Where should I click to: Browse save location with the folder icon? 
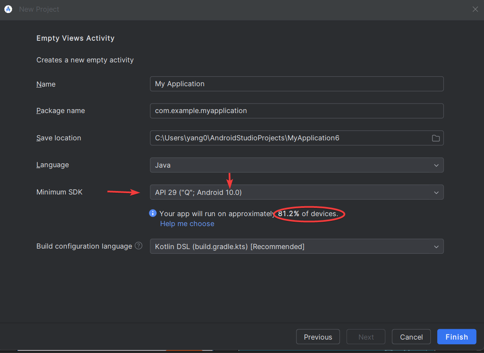[x=436, y=138]
